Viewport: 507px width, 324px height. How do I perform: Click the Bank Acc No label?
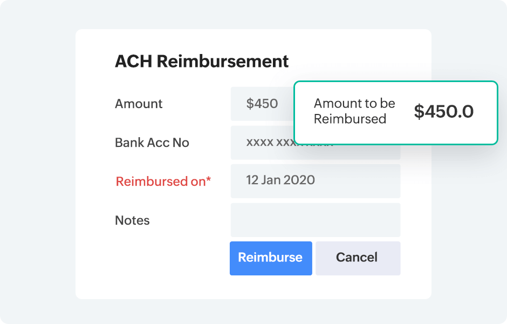pyautogui.click(x=152, y=143)
